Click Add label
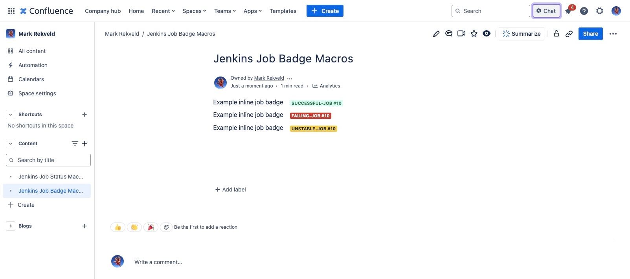Viewport: 630px width, 279px height. pos(230,190)
